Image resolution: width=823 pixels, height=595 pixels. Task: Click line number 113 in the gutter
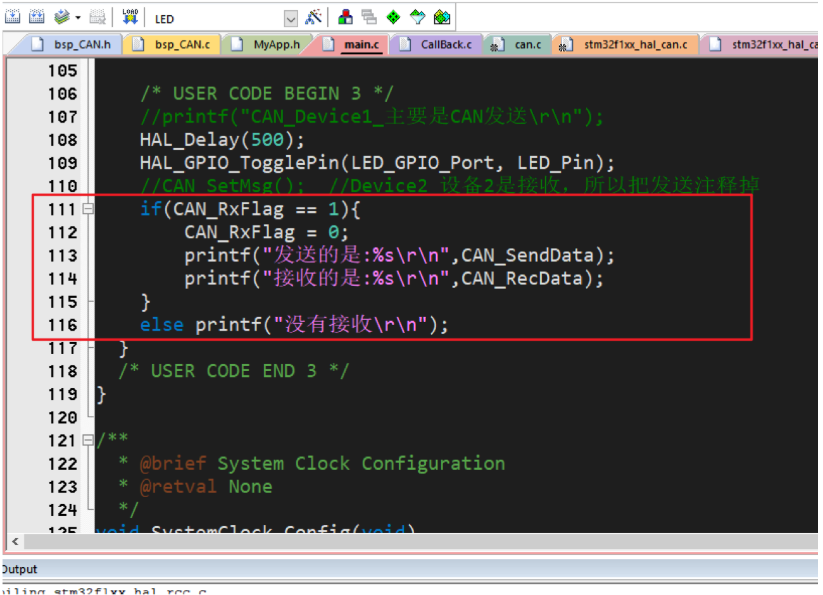point(63,255)
